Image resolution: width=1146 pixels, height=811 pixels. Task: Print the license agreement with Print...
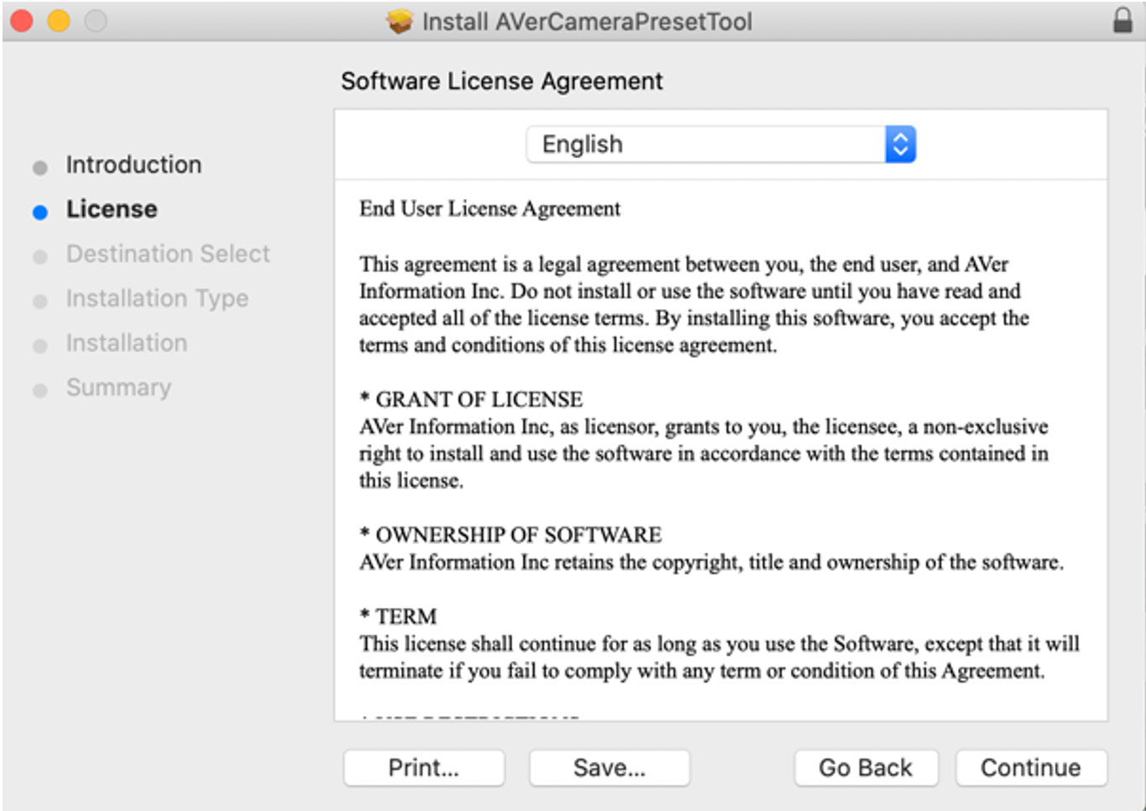click(424, 767)
